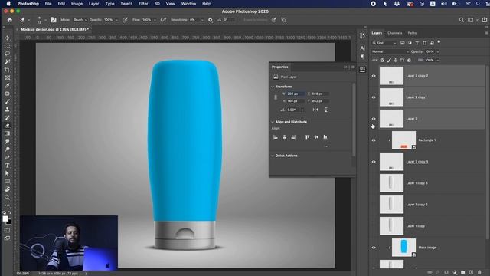Delete layer with trash icon
This screenshot has height=276, width=490.
tap(479, 272)
